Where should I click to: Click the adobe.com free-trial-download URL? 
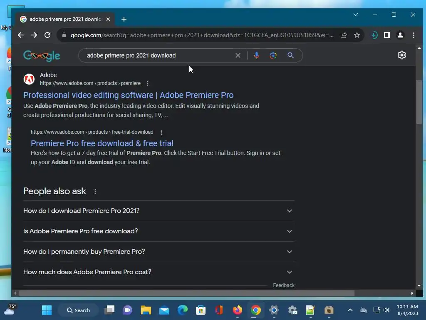92,132
